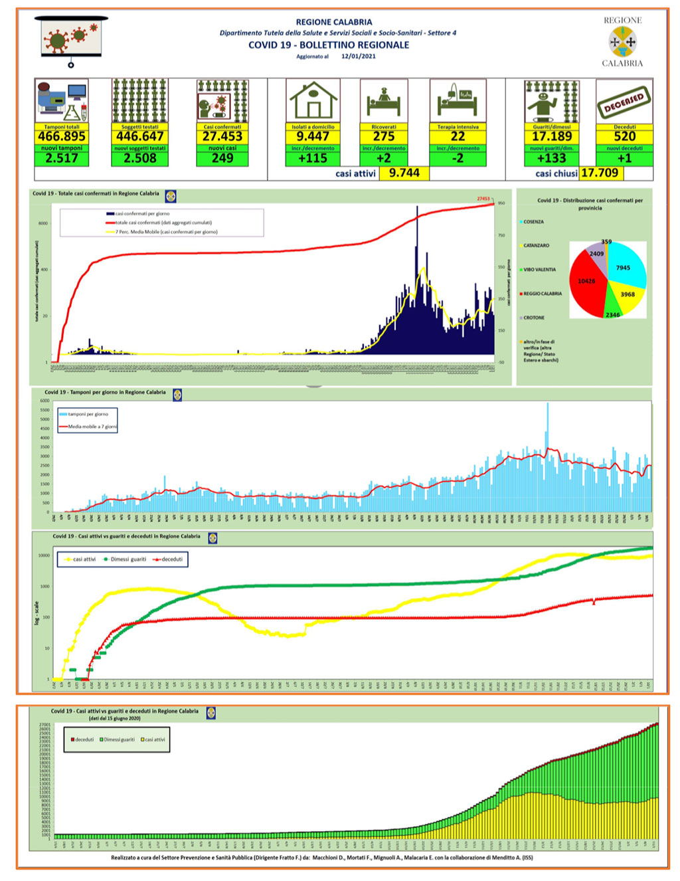Click the Realizzato a cura del Settore Prevenzione footer

pos(322,858)
